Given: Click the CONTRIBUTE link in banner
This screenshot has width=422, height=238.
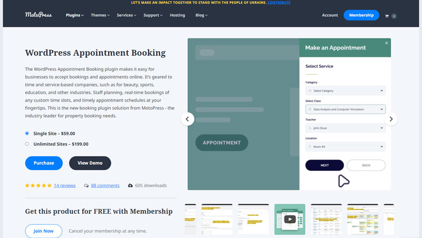Looking at the screenshot, I should 279,3.
